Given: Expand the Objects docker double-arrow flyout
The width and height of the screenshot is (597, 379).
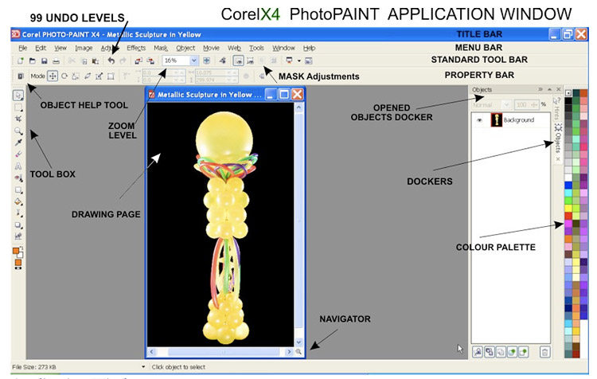Looking at the screenshot, I should (x=540, y=90).
